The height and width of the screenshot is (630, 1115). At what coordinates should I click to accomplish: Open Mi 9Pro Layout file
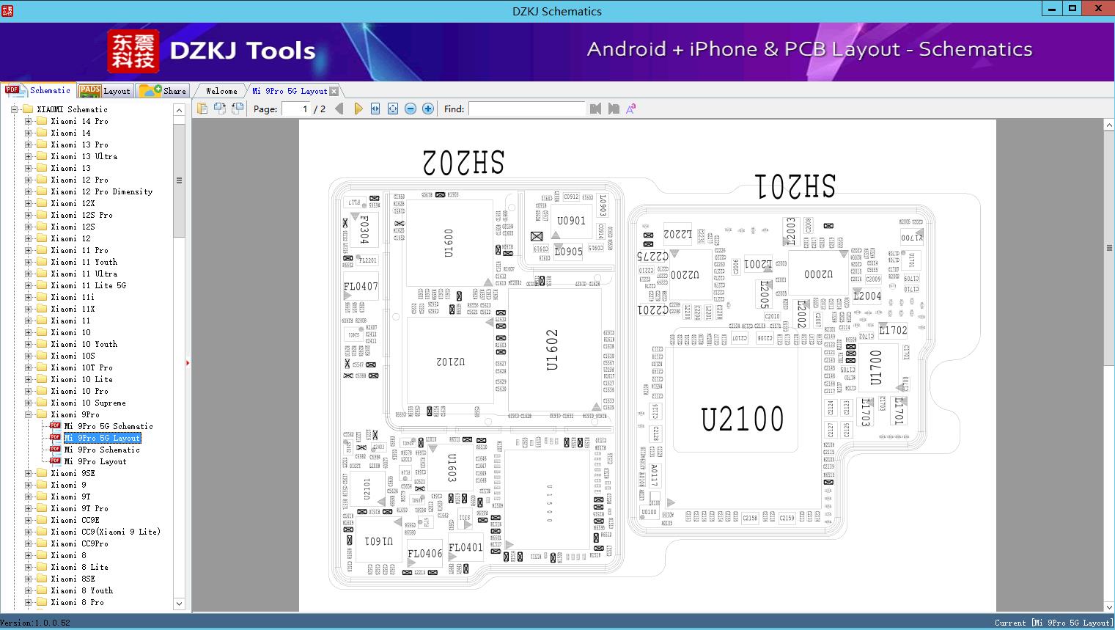click(x=95, y=461)
